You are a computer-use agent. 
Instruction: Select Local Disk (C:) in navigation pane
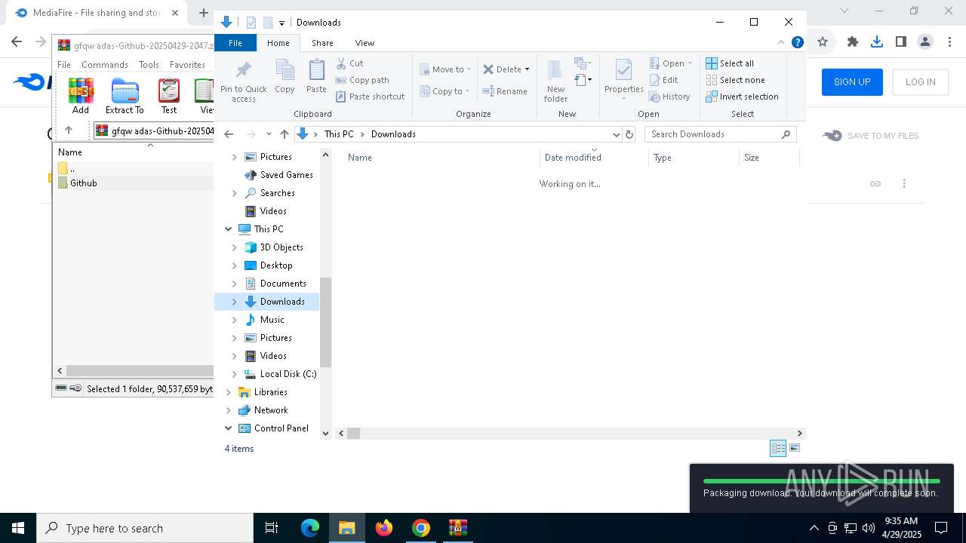(x=288, y=374)
